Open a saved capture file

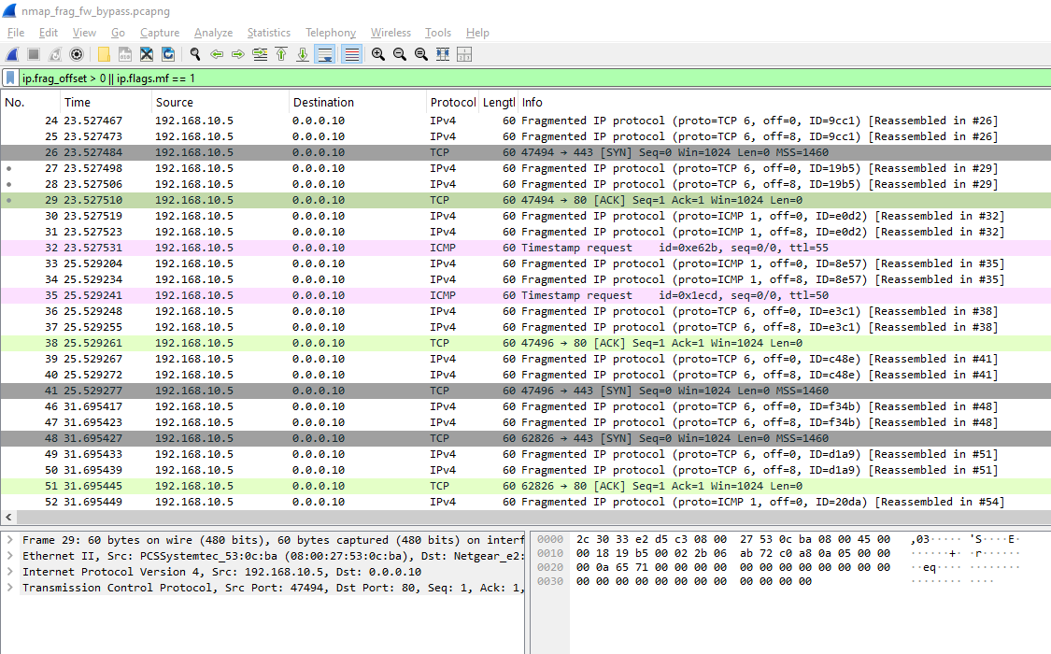coord(103,53)
